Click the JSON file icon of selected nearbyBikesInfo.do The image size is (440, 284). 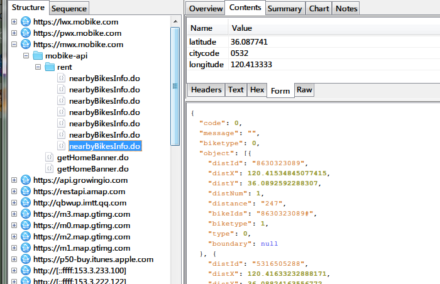[62, 146]
